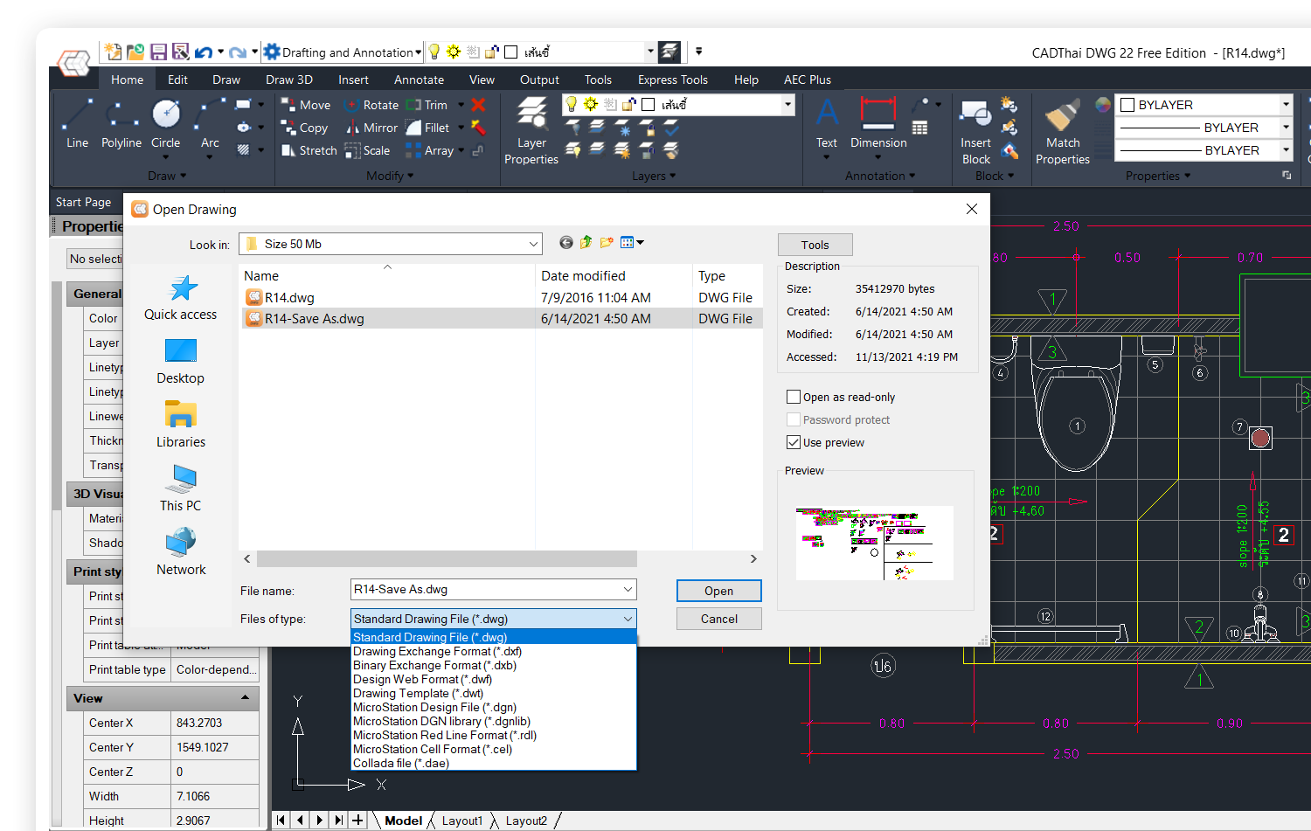This screenshot has width=1311, height=831.
Task: Click the table icon in Annotation panel
Action: click(919, 128)
